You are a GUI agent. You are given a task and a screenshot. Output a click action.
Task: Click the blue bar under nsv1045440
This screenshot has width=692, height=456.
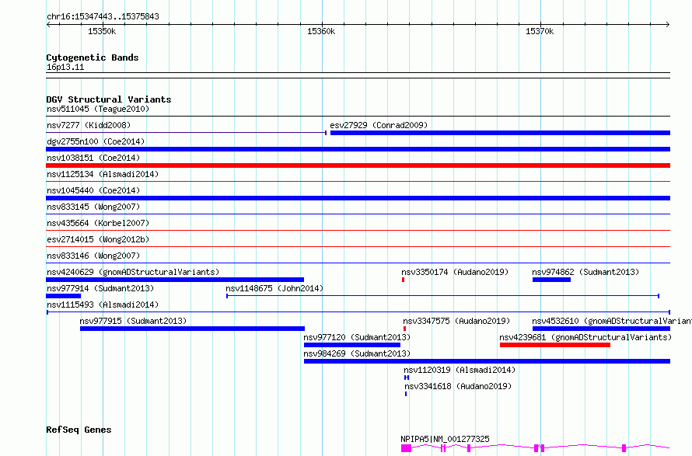tap(358, 198)
